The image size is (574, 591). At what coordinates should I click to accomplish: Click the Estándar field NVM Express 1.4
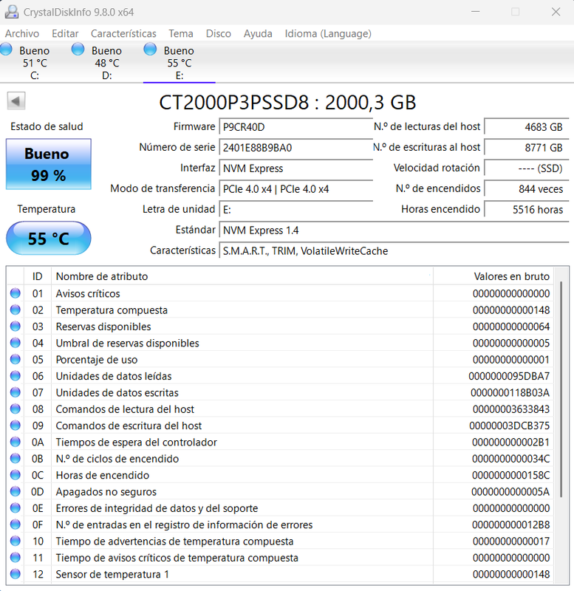coord(394,230)
